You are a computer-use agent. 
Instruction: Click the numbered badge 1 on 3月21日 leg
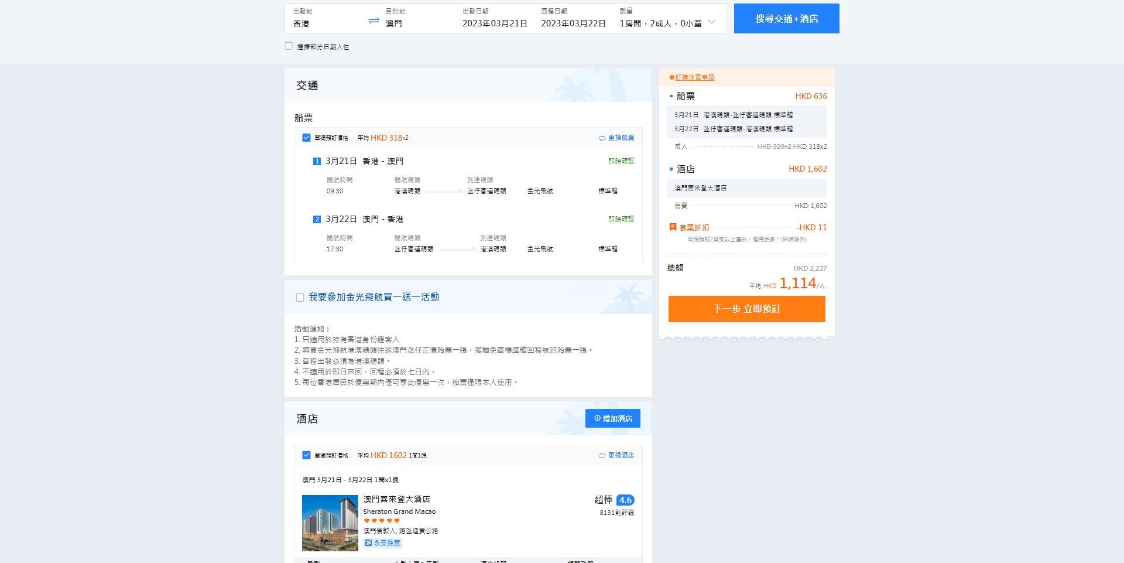pos(317,161)
